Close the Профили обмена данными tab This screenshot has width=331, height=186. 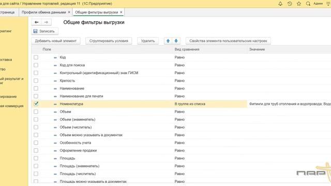[x=69, y=12]
